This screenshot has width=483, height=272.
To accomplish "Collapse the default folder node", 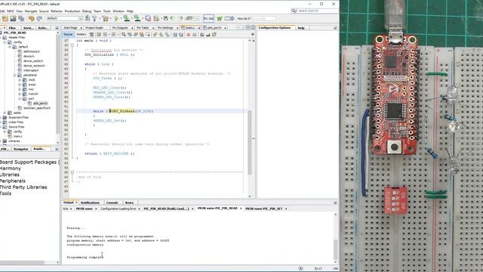I will tap(10, 47).
